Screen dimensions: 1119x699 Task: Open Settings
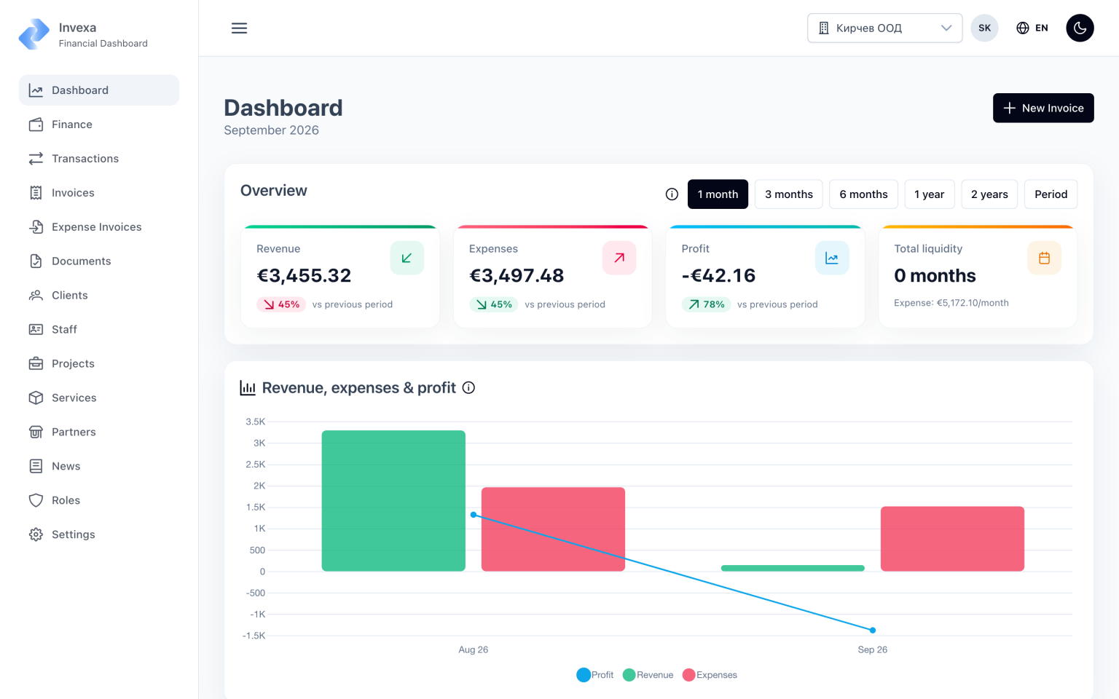coord(99,535)
